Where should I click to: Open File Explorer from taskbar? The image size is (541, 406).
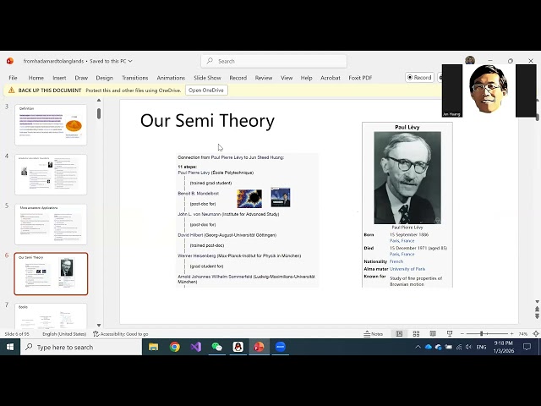coord(154,347)
